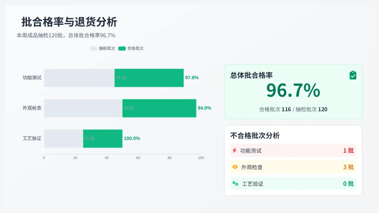Click the large 96.7% figure
Image resolution: width=379 pixels, height=213 pixels.
point(293,90)
